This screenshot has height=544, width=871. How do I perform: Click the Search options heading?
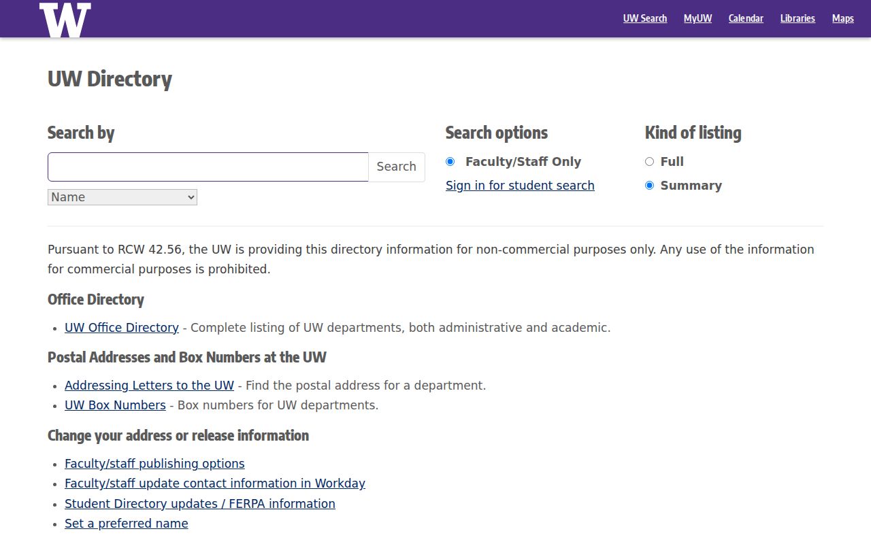coord(497,133)
